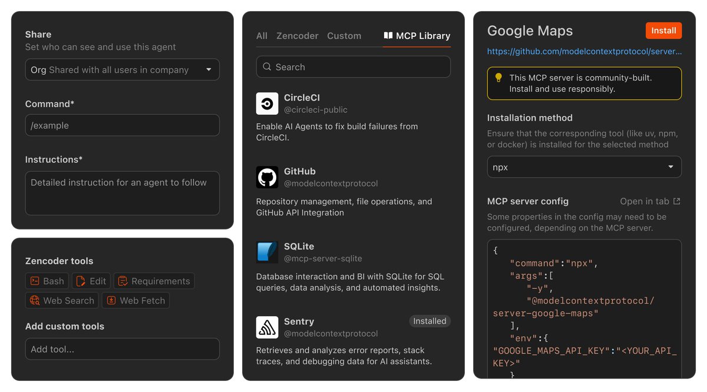The width and height of the screenshot is (707, 392).
Task: Click the Add custom tools heading
Action: (x=65, y=326)
